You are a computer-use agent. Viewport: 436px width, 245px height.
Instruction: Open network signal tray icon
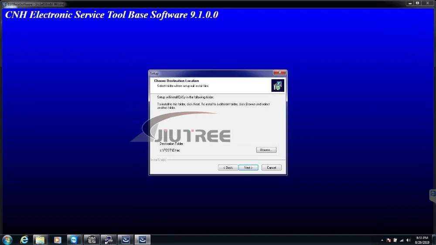[x=402, y=240]
